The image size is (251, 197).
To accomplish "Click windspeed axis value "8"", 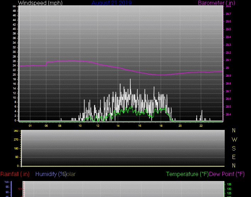I will coord(15,102).
